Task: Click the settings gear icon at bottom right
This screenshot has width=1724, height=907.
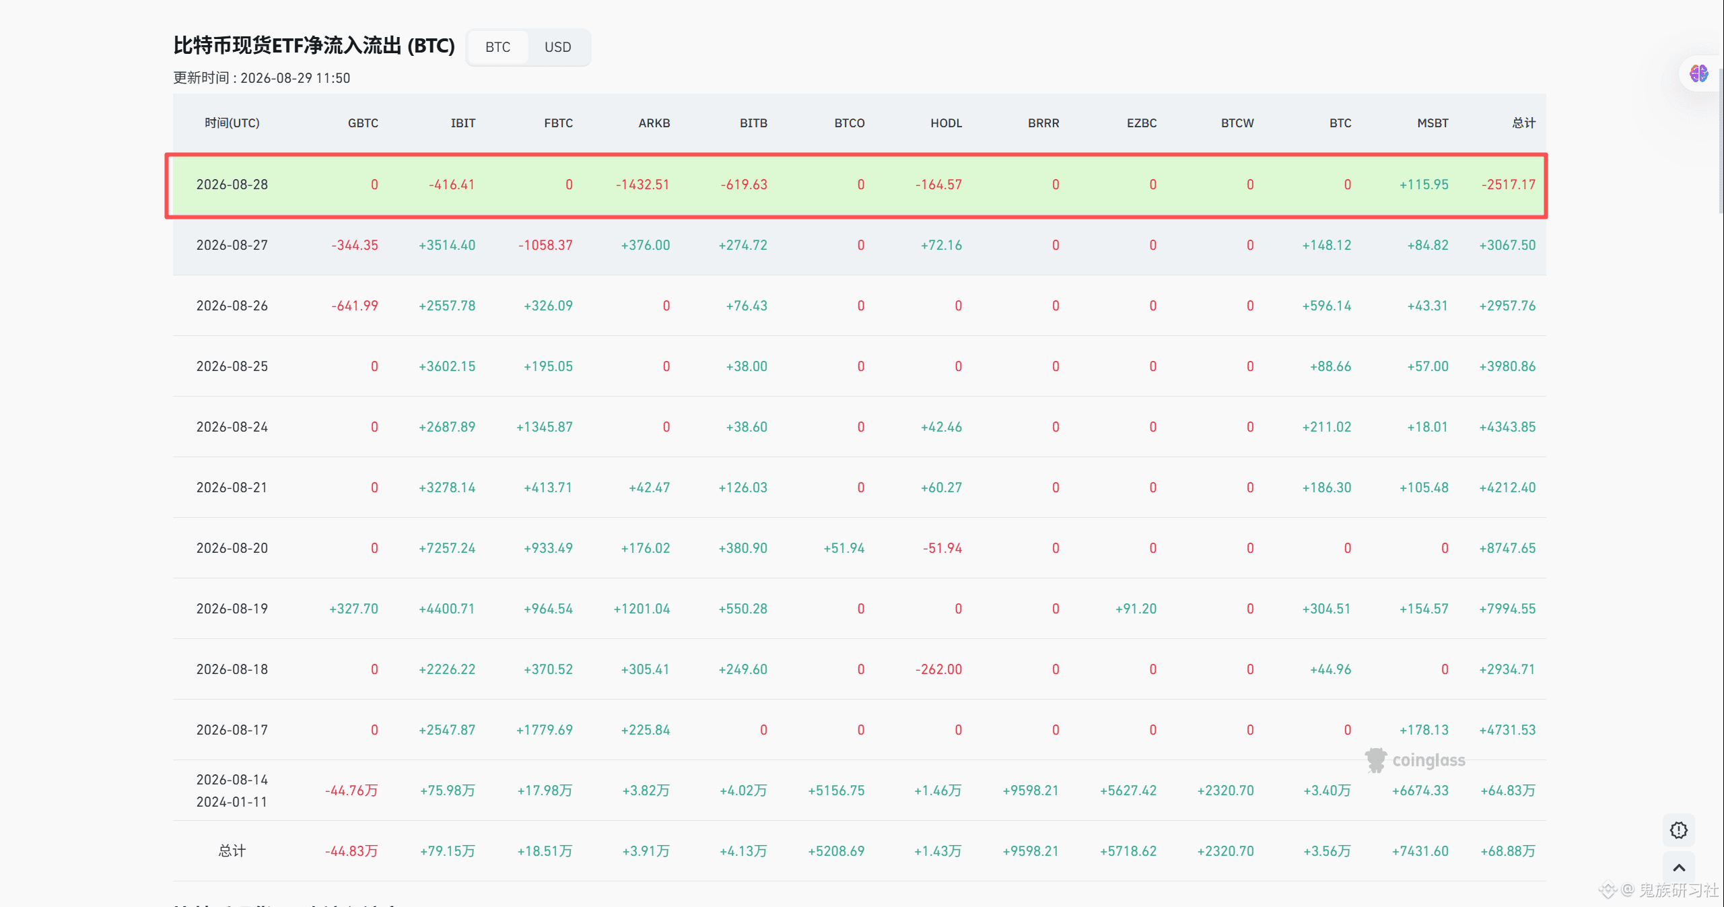Action: pyautogui.click(x=1678, y=830)
